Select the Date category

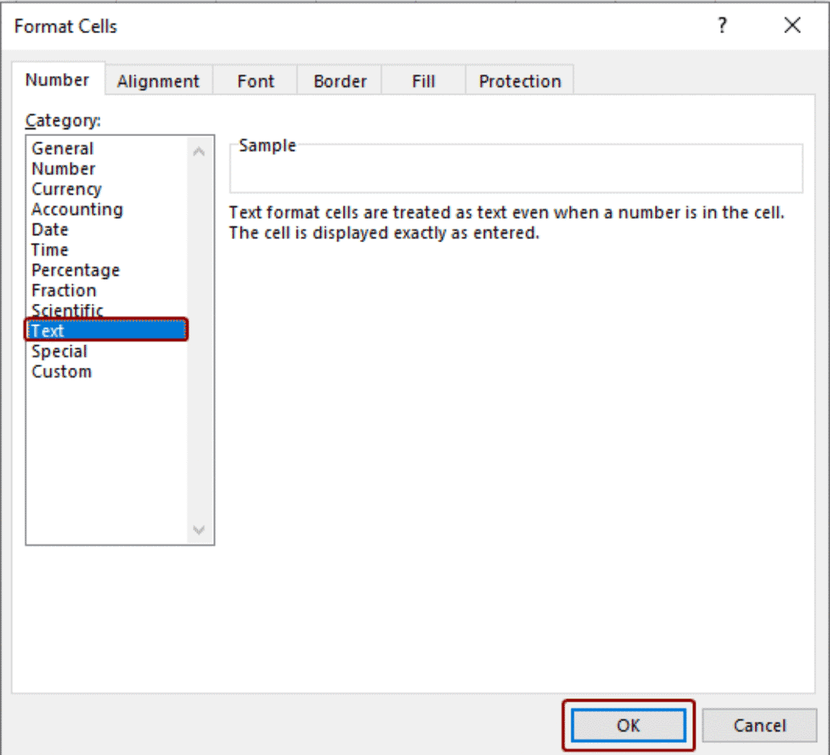coord(49,229)
